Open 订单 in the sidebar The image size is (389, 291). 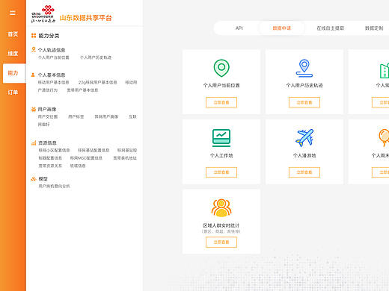tap(13, 93)
